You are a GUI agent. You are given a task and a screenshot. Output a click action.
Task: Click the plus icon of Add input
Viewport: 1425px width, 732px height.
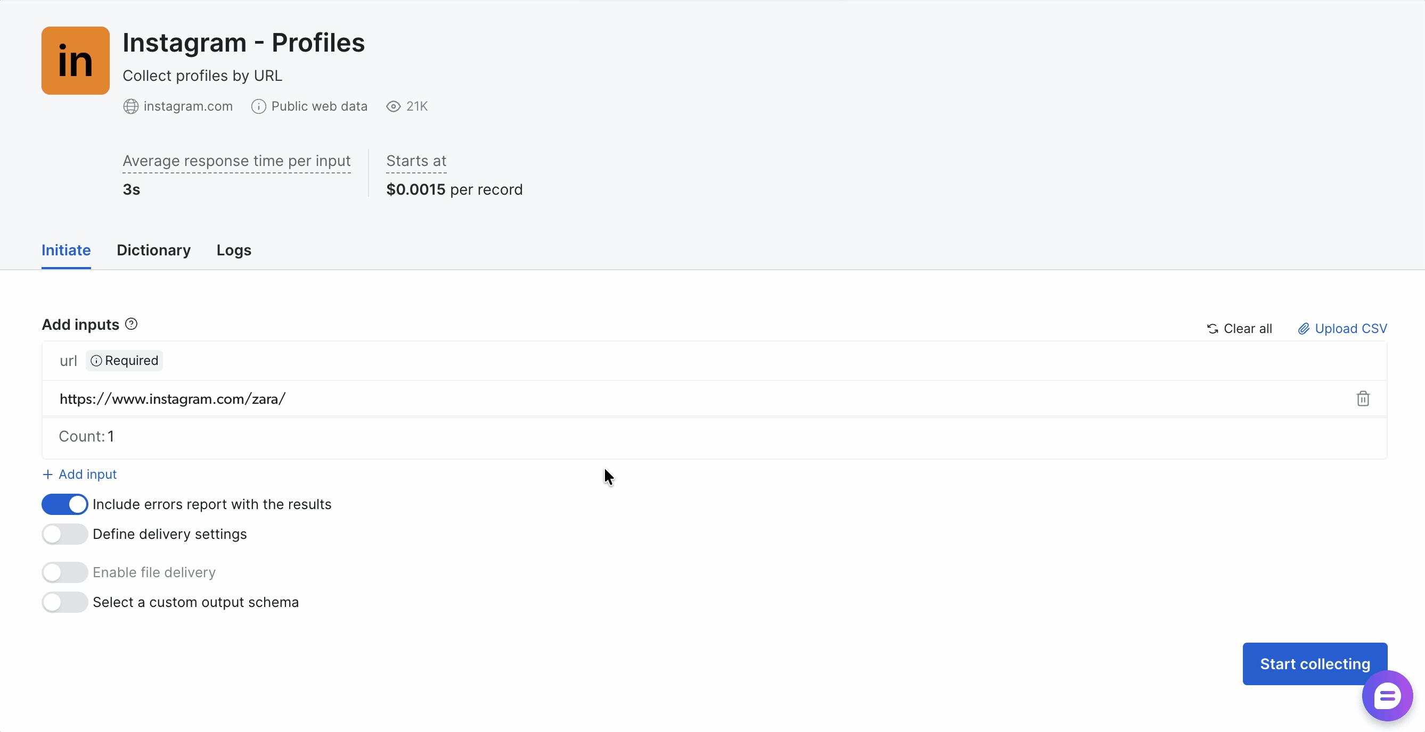click(x=47, y=475)
